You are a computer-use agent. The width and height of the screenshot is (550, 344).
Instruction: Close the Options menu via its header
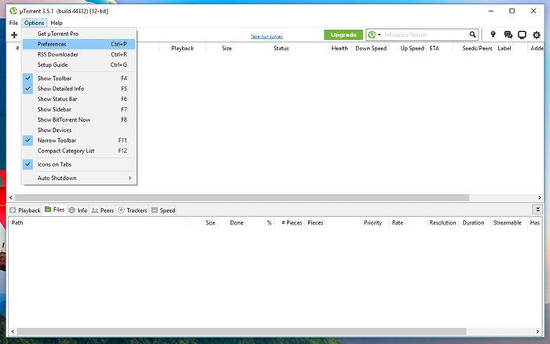[x=34, y=23]
